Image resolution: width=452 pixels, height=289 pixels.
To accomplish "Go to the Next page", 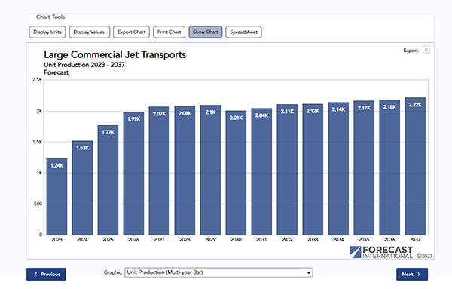I will tap(412, 274).
